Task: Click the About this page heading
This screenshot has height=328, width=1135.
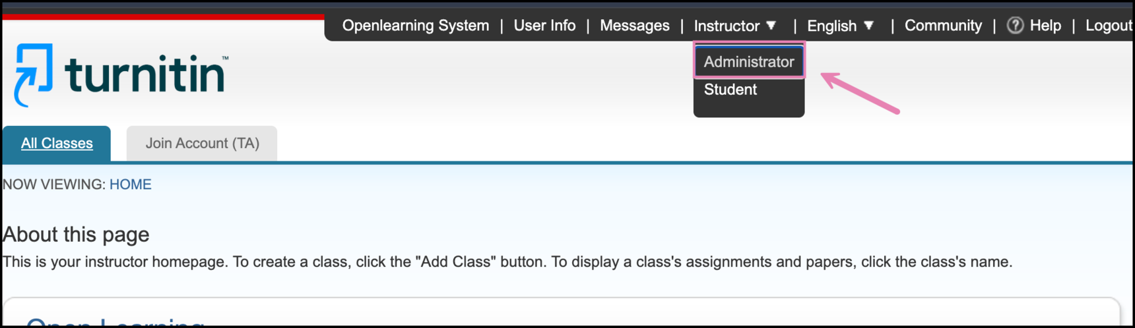Action: pos(76,234)
